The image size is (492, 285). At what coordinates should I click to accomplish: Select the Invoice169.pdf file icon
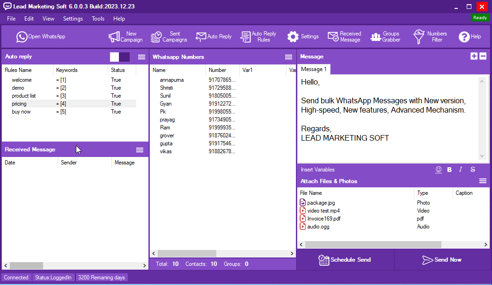pos(303,218)
